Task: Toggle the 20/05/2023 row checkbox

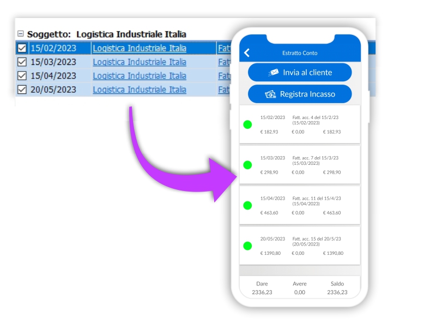Action: [22, 90]
